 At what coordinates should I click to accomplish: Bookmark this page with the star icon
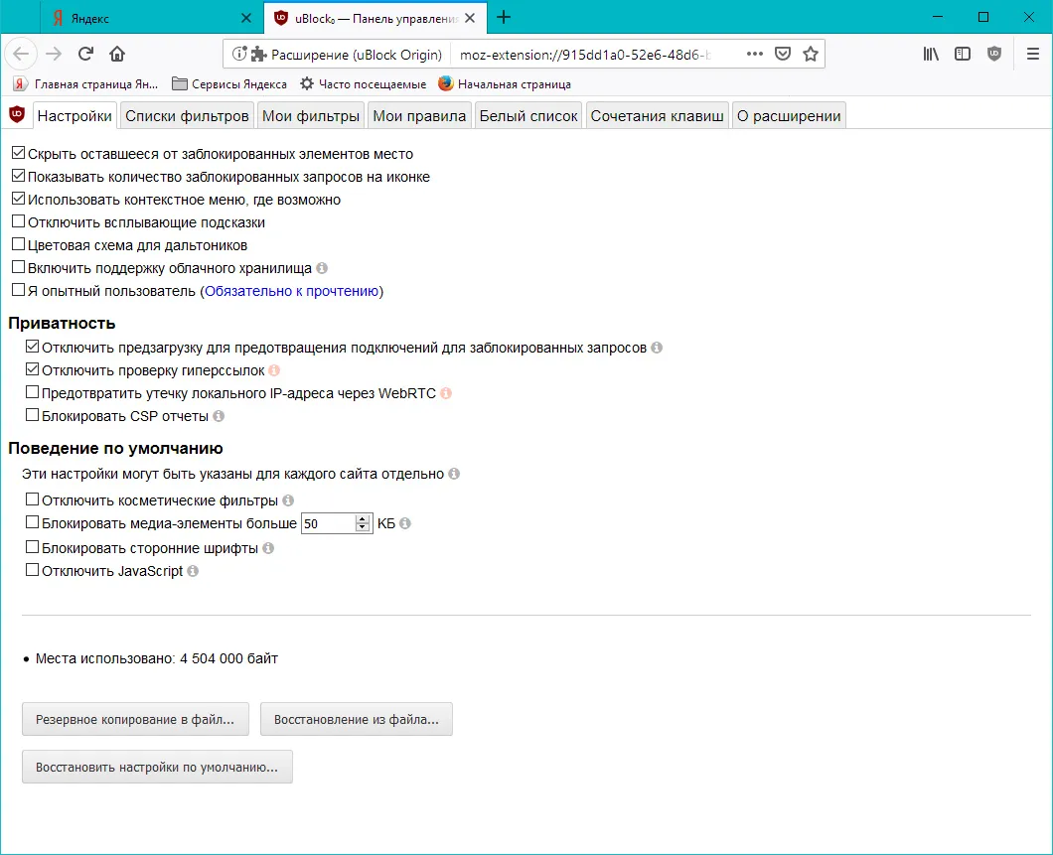[811, 54]
